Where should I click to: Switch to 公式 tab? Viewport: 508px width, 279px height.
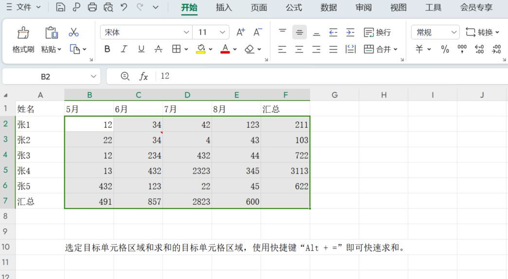coord(294,7)
